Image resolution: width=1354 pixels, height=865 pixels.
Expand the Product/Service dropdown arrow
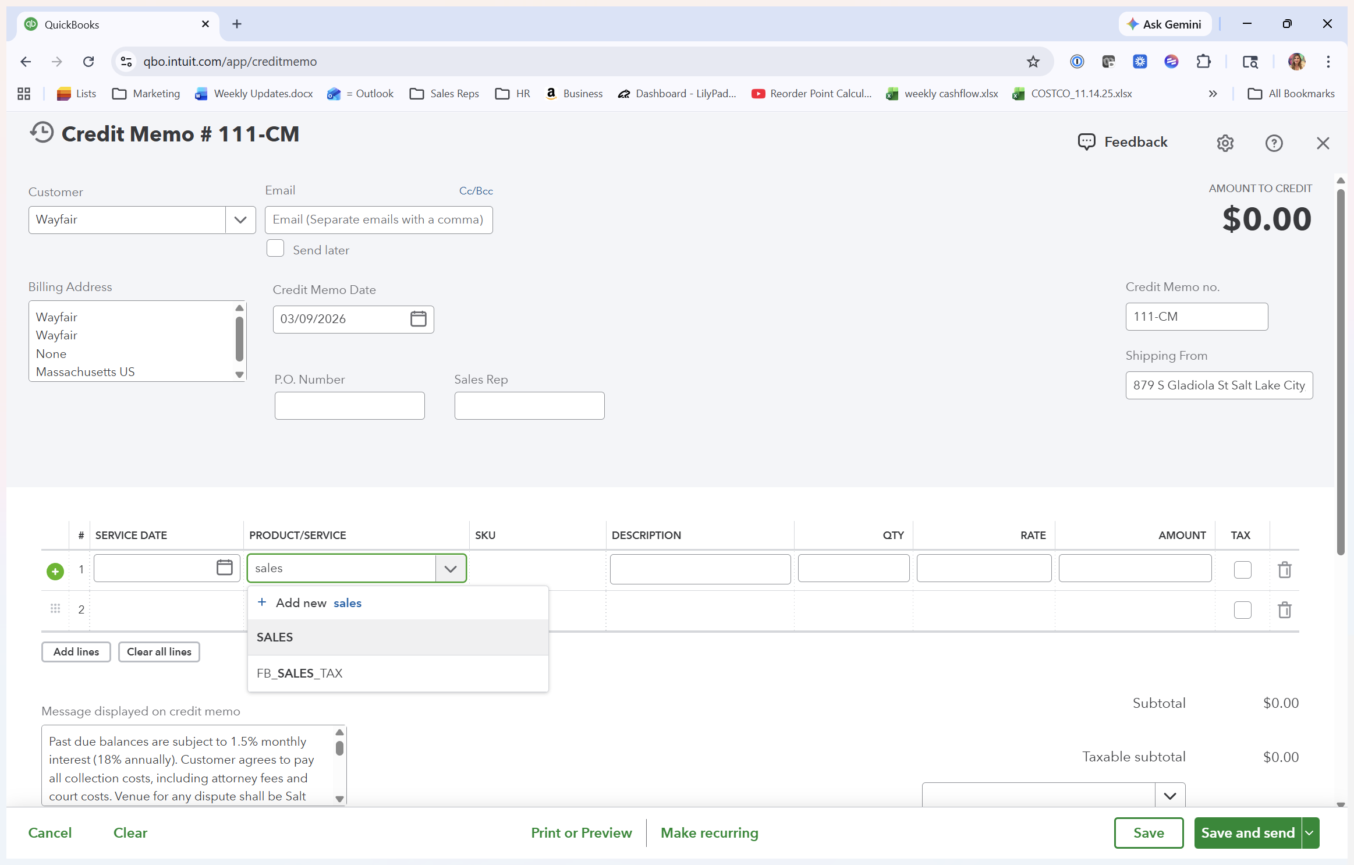(x=450, y=569)
